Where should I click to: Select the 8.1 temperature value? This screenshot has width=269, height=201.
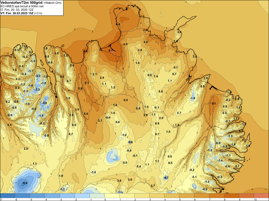click(x=214, y=103)
